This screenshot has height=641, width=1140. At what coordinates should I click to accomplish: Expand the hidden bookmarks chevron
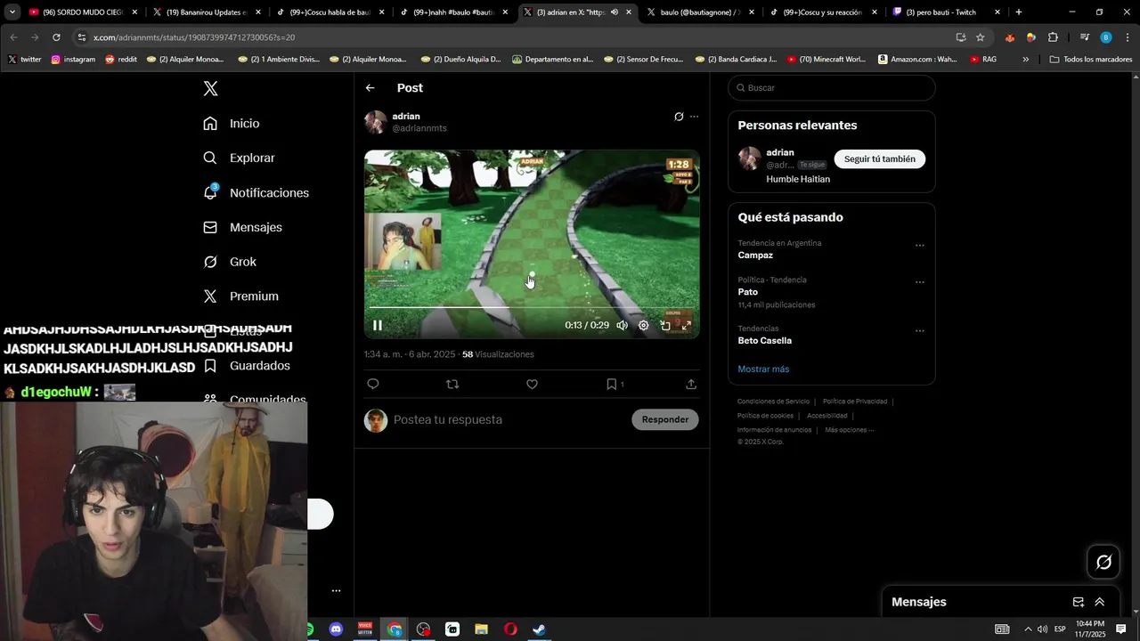[x=1025, y=60]
